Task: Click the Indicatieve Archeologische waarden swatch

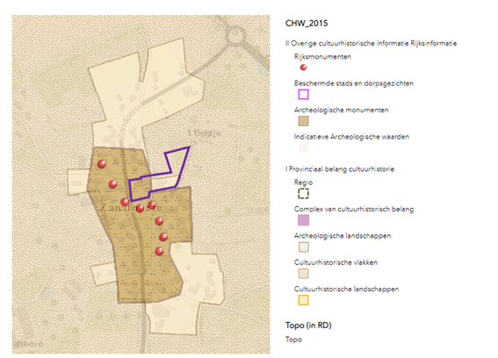Action: click(303, 147)
